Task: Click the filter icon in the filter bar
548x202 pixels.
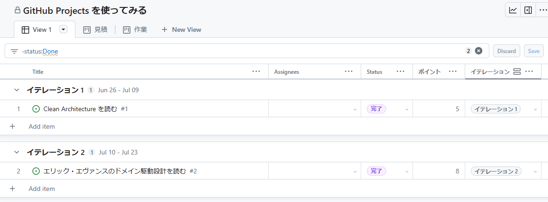Action: [14, 51]
